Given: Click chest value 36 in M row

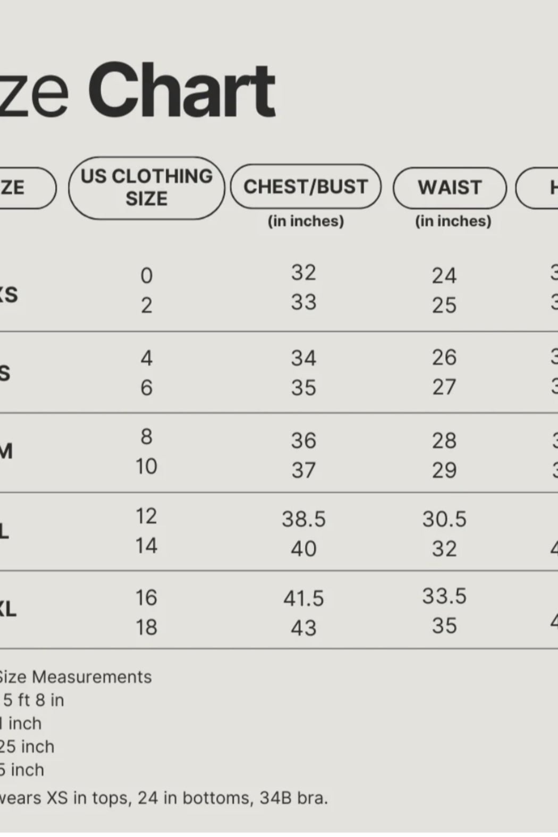Looking at the screenshot, I should (x=303, y=441).
